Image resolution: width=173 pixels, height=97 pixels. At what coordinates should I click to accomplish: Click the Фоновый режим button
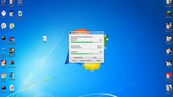coord(78,57)
